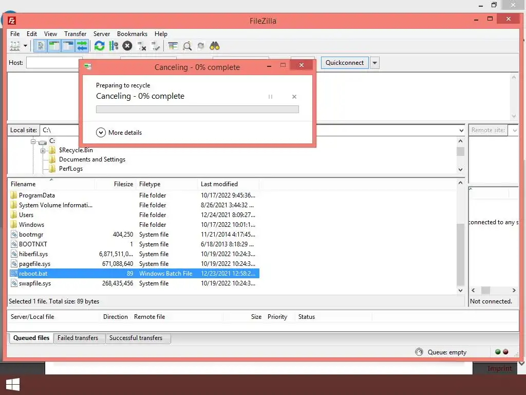
Task: Toggle remote directory tree display
Action: tap(68, 46)
